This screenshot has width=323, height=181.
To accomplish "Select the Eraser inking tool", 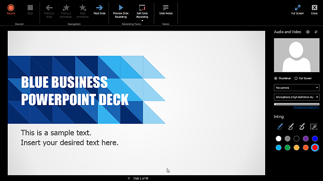I will [x=314, y=127].
